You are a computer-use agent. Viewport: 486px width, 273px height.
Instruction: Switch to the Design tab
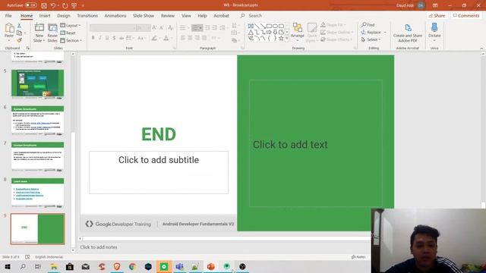pyautogui.click(x=64, y=15)
